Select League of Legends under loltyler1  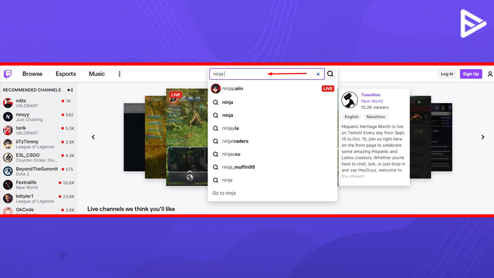35,201
